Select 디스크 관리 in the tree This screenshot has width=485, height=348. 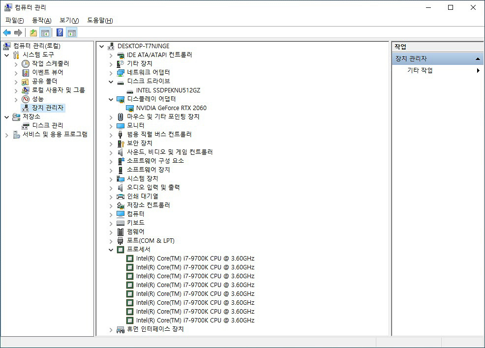(x=48, y=125)
